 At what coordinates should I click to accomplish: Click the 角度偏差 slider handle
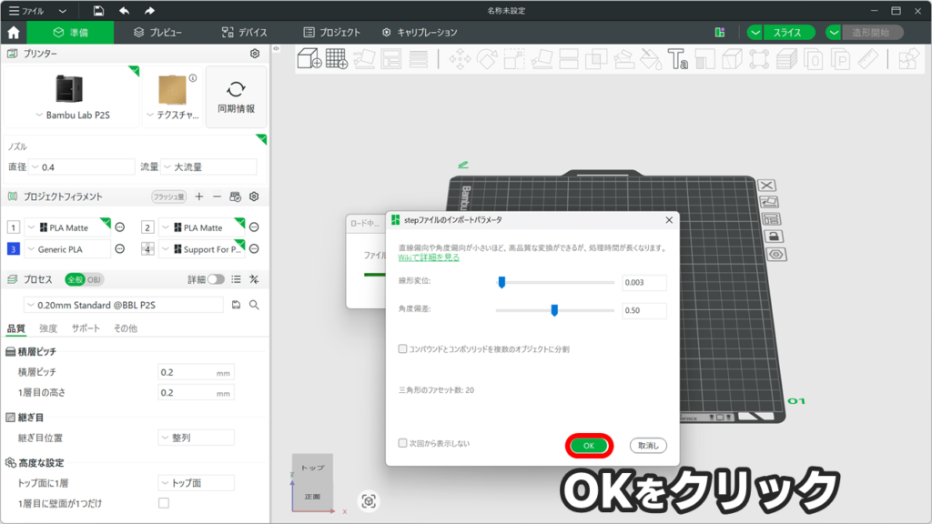[x=554, y=311]
